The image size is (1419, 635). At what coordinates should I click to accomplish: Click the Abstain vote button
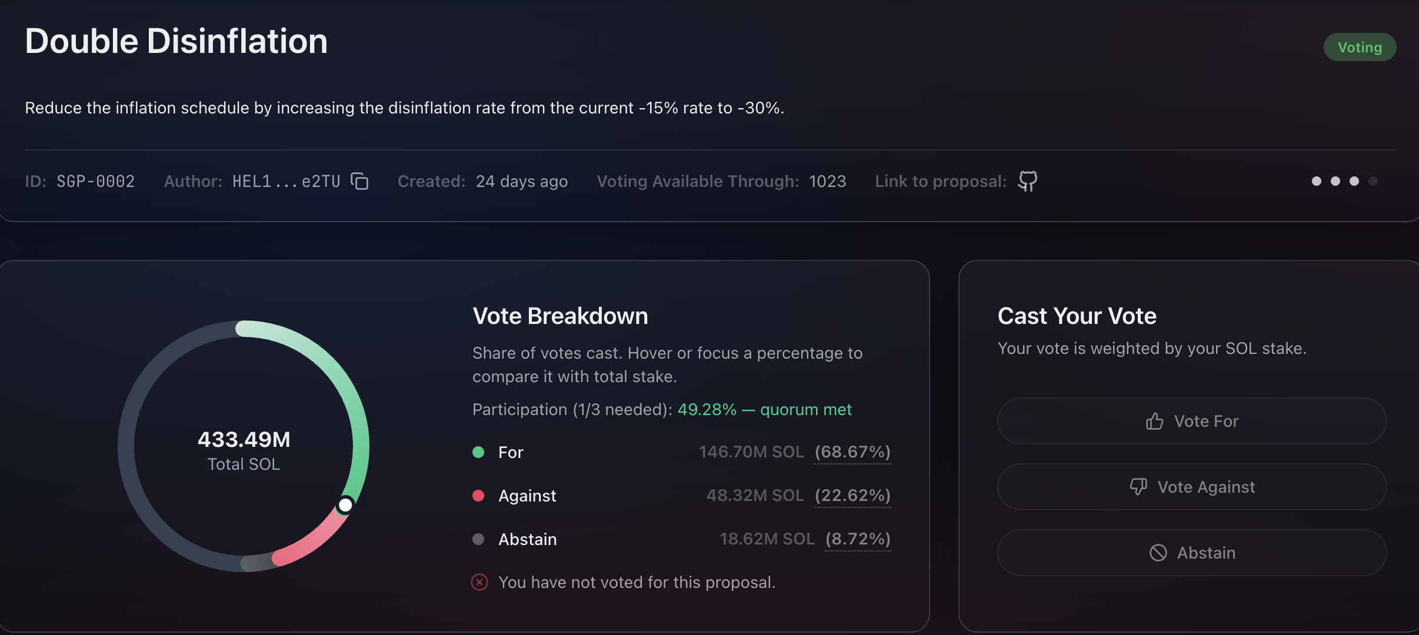coord(1192,553)
